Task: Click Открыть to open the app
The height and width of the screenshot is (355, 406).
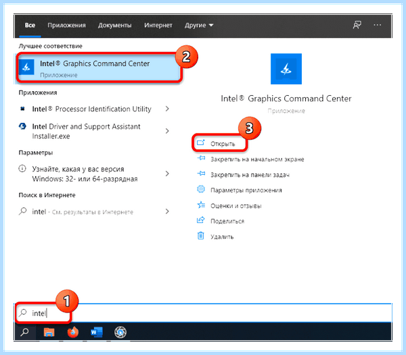Action: (x=223, y=144)
